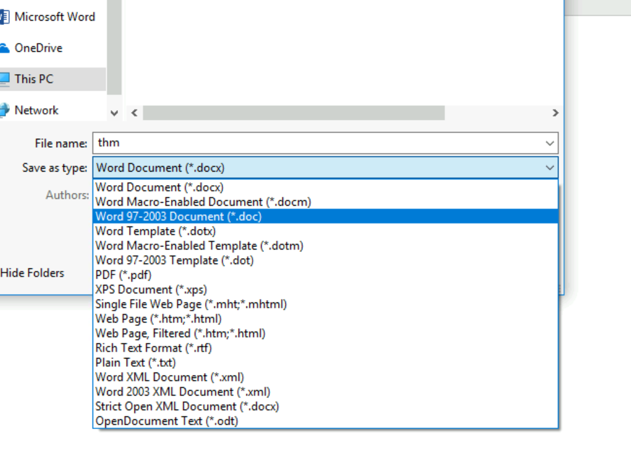This screenshot has height=451, width=631.
Task: Click the horizontal scrollbar thumb
Action: 293,113
